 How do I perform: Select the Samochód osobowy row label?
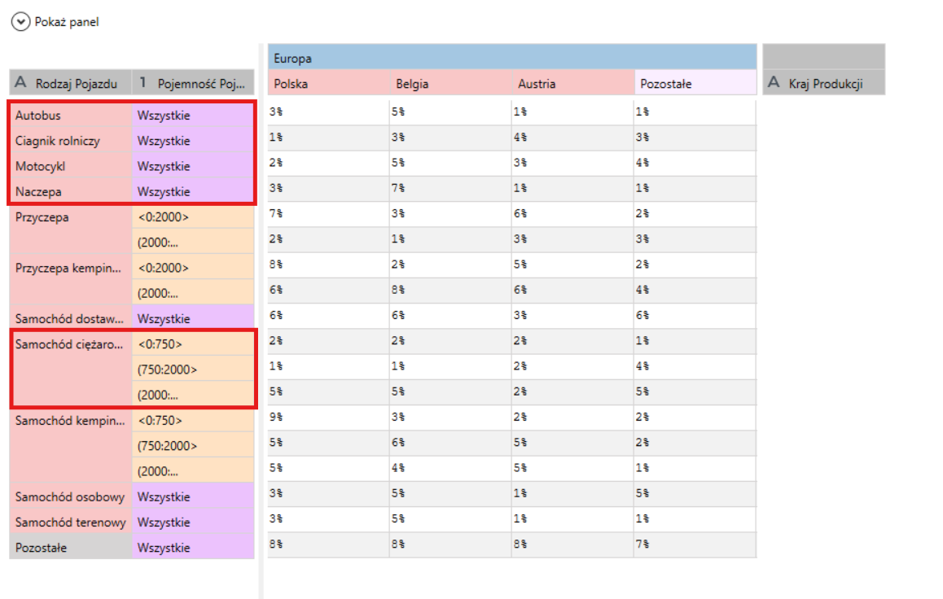(71, 496)
